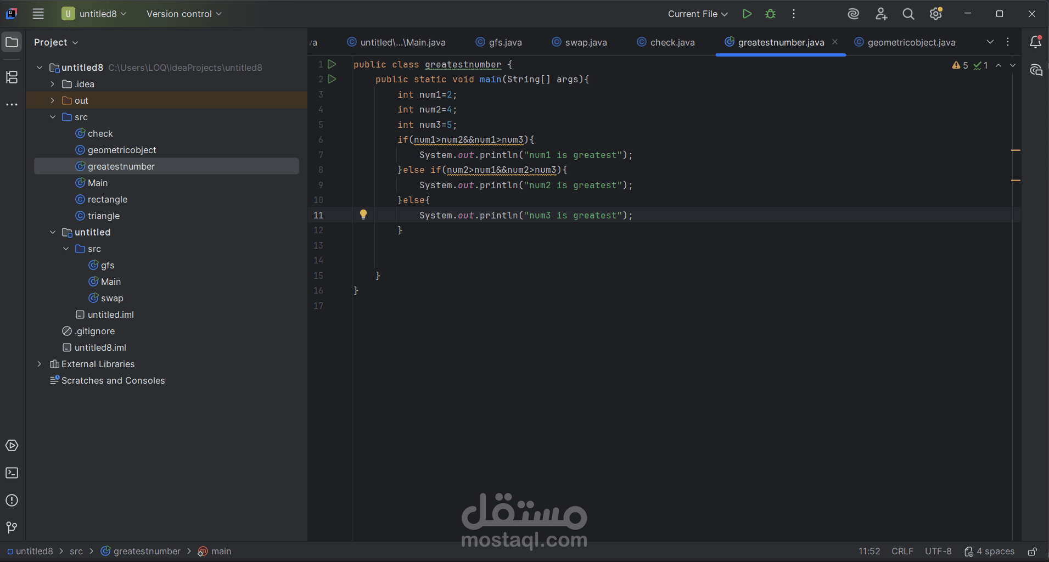Toggle the Project tool window folder icon
Screen dimensions: 1049x562
12,42
